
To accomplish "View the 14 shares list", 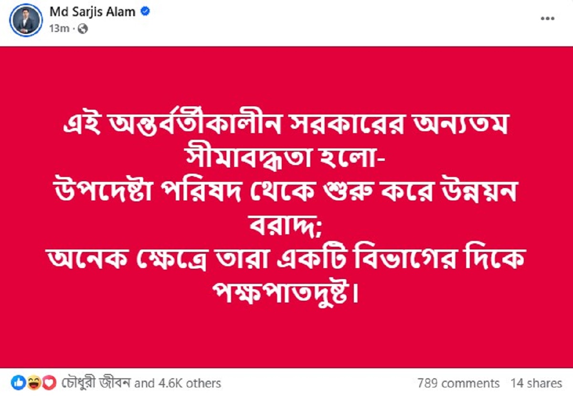I will (x=536, y=383).
